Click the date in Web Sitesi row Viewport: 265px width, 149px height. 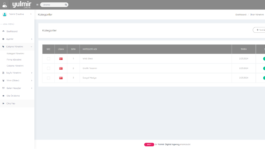pos(244,58)
